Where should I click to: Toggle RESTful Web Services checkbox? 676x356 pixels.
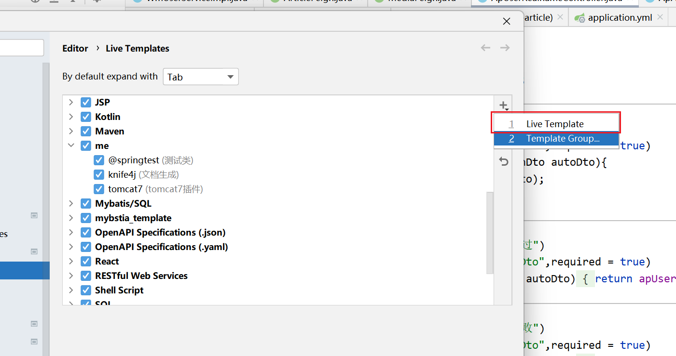pos(86,276)
